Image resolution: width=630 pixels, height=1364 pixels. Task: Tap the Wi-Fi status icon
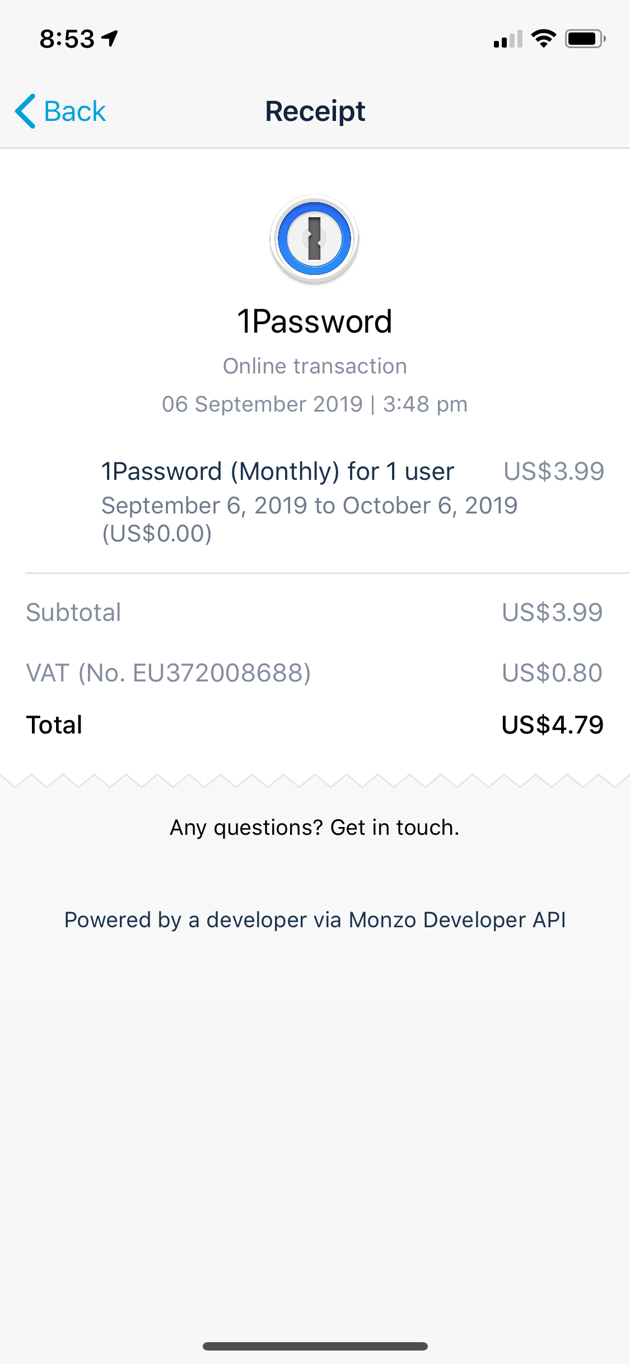pos(543,39)
